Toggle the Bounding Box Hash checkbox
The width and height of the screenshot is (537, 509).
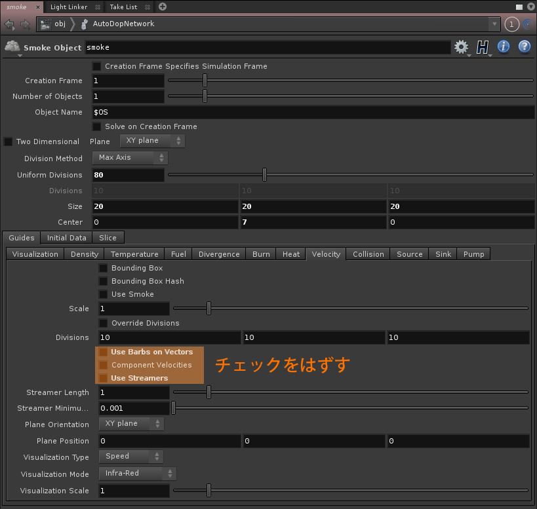pyautogui.click(x=103, y=281)
